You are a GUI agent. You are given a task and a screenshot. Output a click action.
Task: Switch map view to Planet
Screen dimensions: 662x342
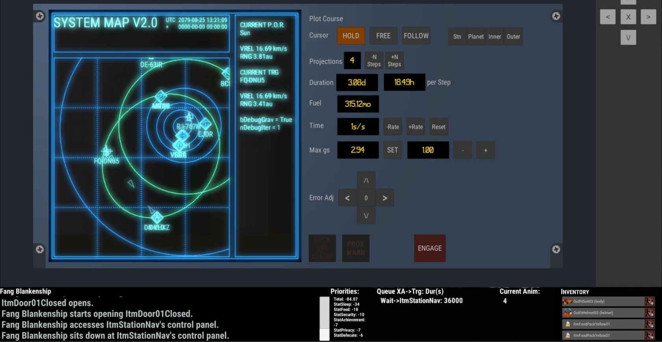point(476,37)
